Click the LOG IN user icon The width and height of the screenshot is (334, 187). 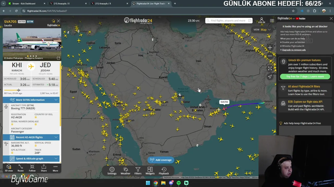click(x=261, y=21)
